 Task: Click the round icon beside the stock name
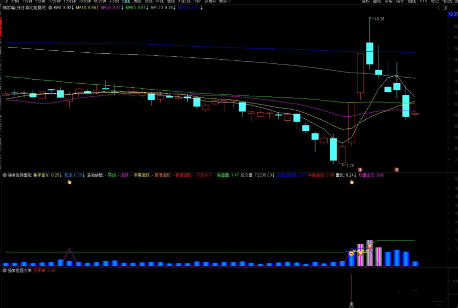coord(49,8)
